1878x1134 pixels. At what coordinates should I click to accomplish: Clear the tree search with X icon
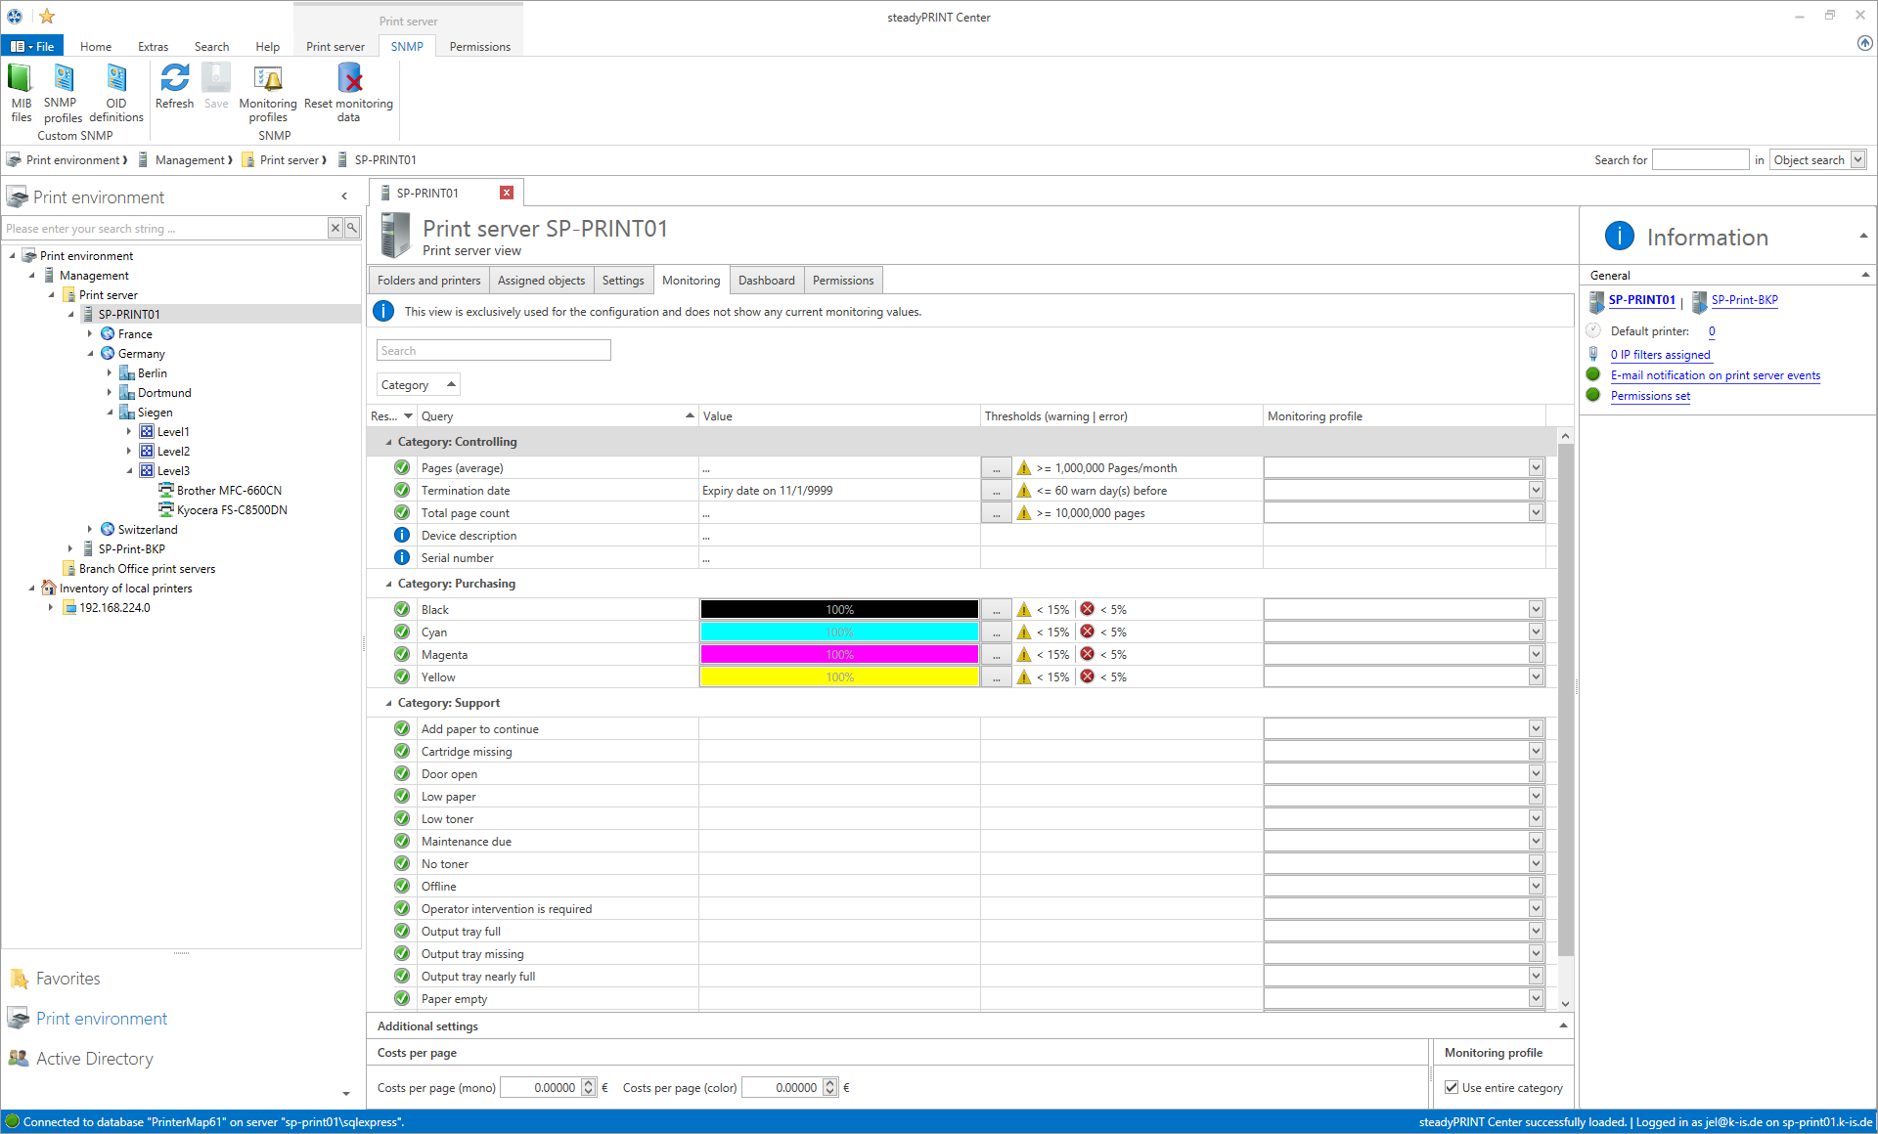coord(335,228)
